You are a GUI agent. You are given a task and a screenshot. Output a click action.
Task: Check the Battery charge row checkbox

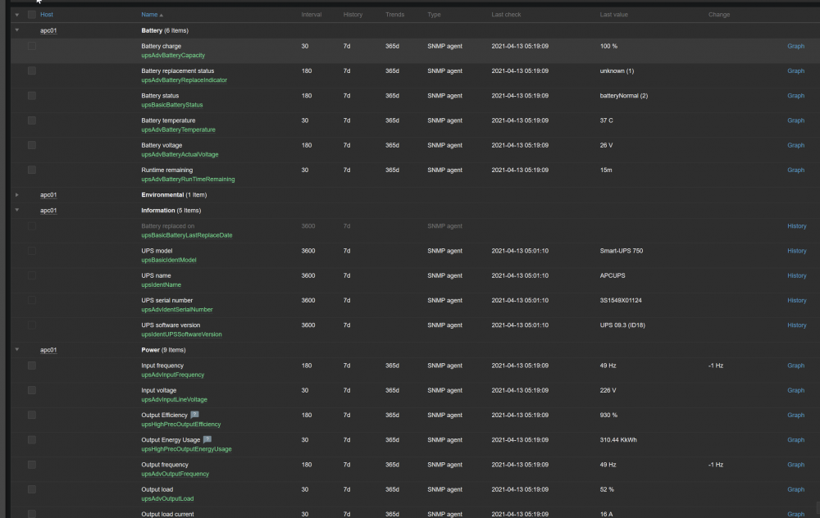(32, 46)
